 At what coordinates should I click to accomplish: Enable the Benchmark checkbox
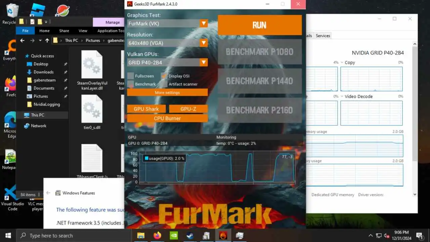(130, 84)
